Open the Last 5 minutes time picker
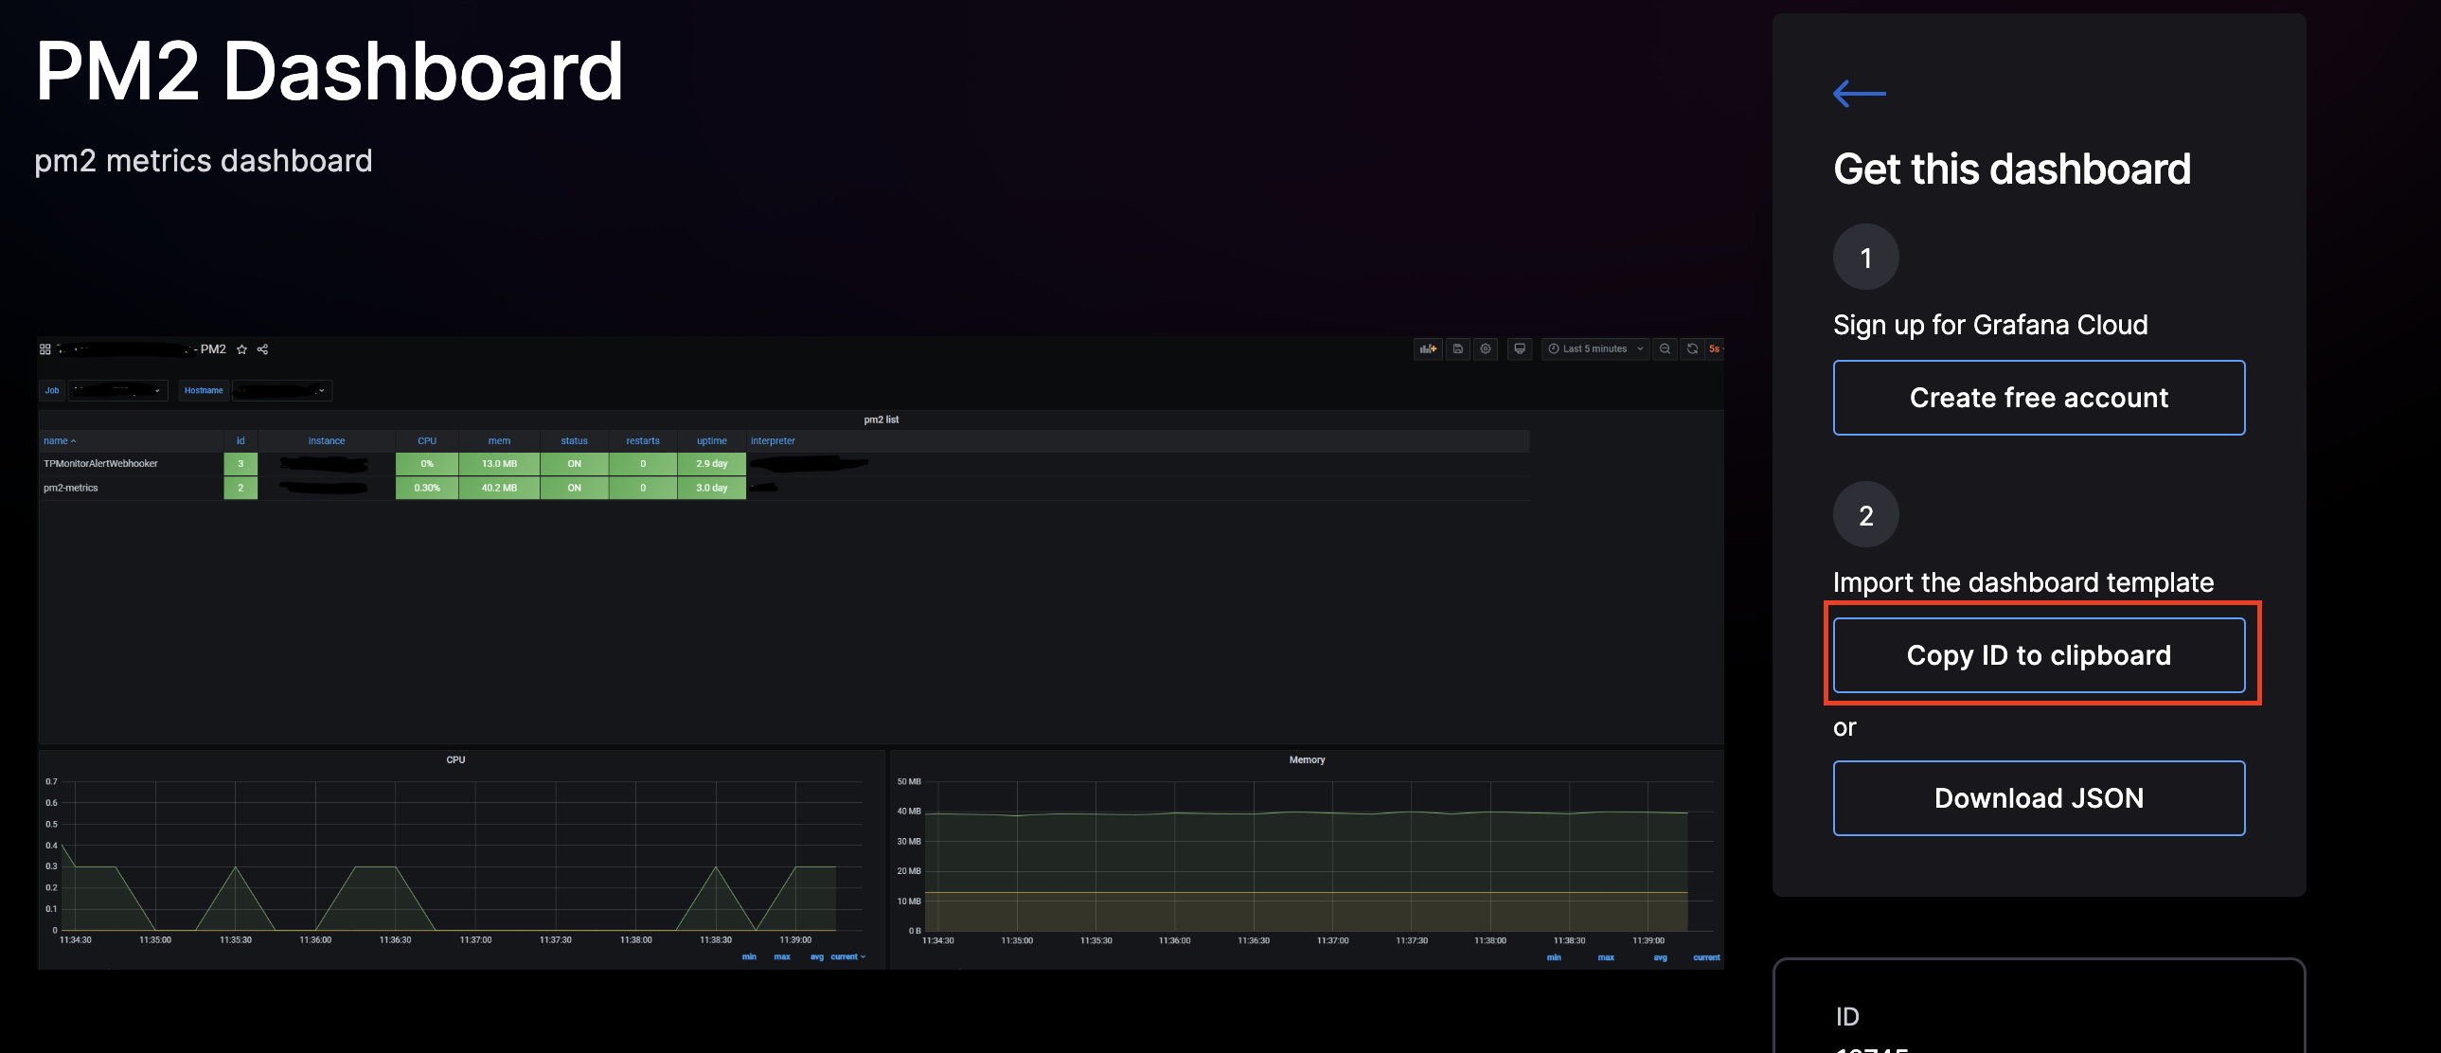This screenshot has width=2441, height=1053. [x=1595, y=348]
